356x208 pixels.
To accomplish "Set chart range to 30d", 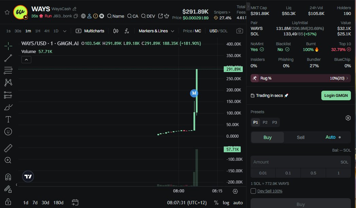I will (x=45, y=203).
